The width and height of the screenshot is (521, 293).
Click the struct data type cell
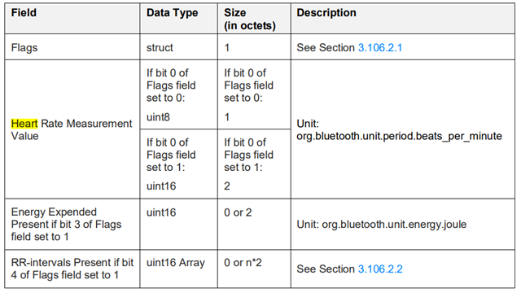[179, 47]
